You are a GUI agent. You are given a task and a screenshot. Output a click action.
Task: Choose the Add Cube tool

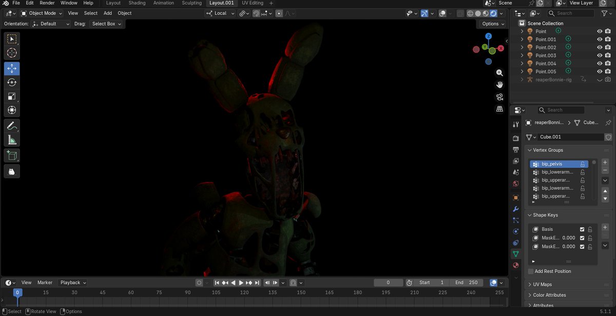click(12, 155)
